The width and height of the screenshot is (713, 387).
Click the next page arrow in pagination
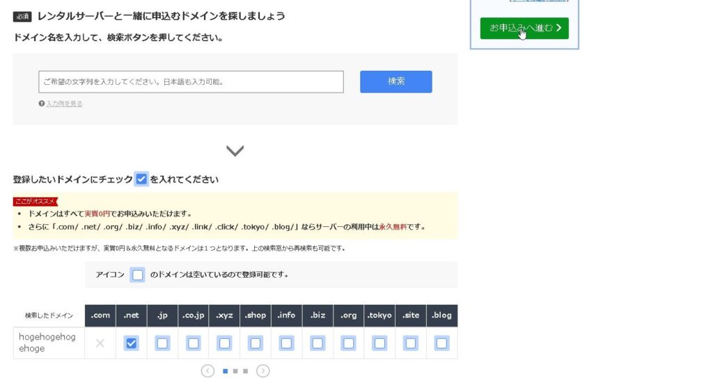263,371
